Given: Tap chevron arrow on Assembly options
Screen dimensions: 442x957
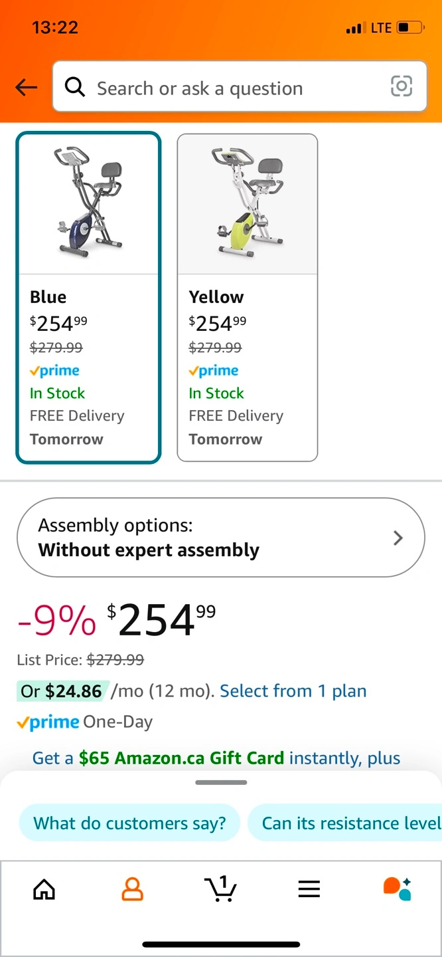Looking at the screenshot, I should [x=398, y=538].
